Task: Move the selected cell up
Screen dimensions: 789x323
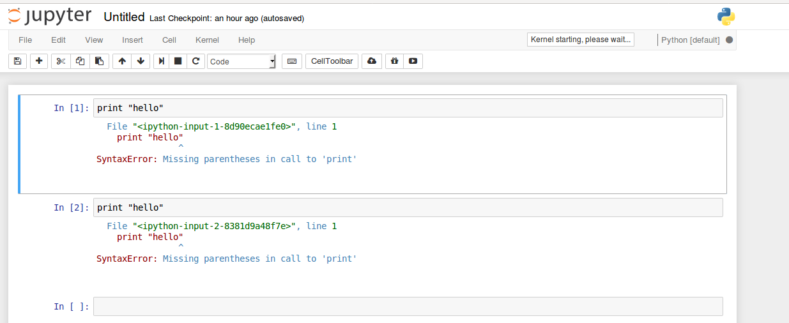Action: coord(122,61)
